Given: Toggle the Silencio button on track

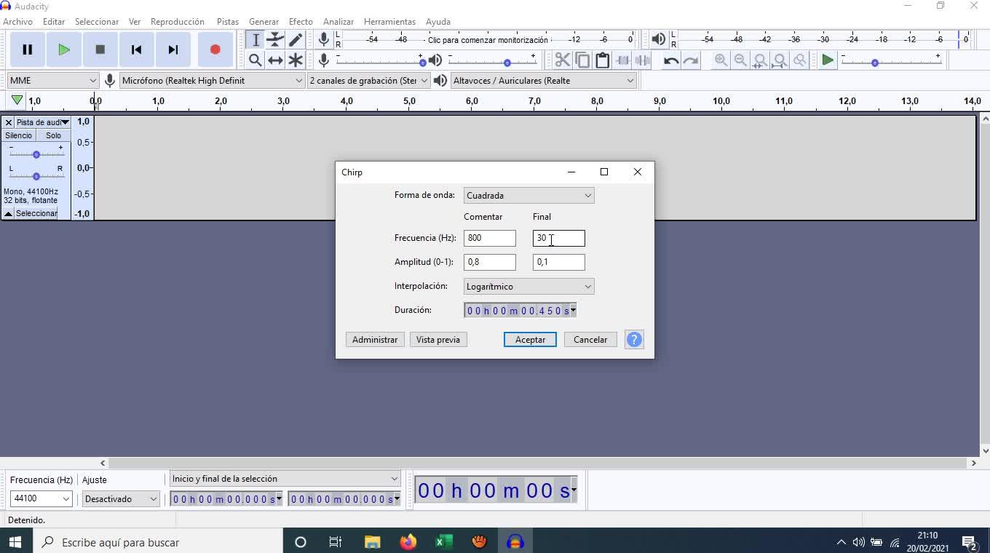Looking at the screenshot, I should tap(19, 135).
